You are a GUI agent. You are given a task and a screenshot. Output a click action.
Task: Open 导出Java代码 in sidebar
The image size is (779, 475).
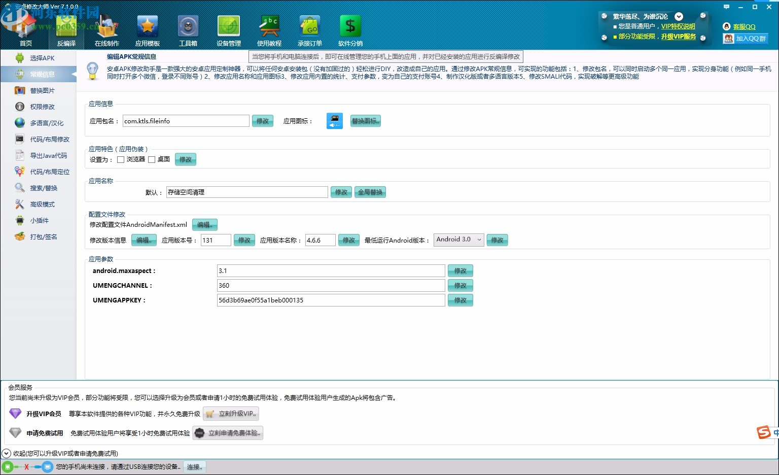(x=39, y=155)
